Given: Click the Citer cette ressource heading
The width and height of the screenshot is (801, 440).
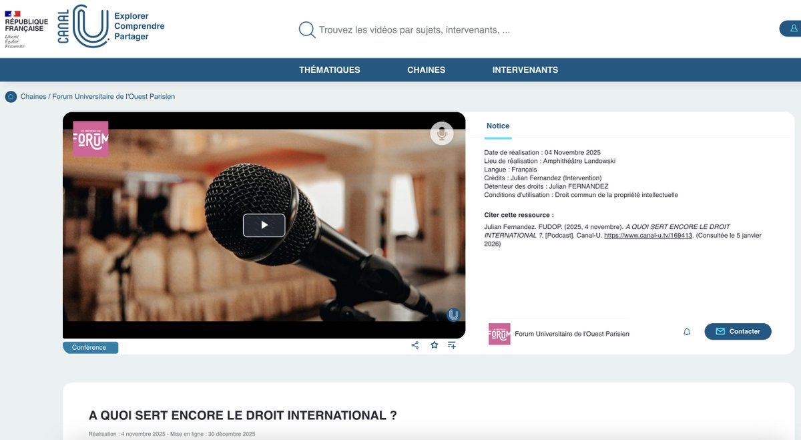Looking at the screenshot, I should (519, 215).
